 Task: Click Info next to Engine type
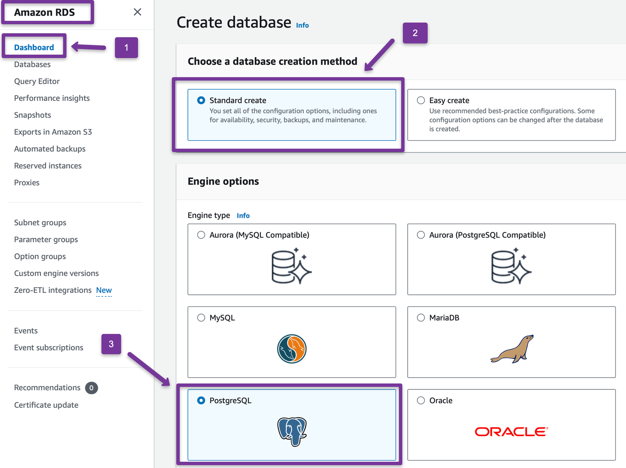(x=243, y=215)
